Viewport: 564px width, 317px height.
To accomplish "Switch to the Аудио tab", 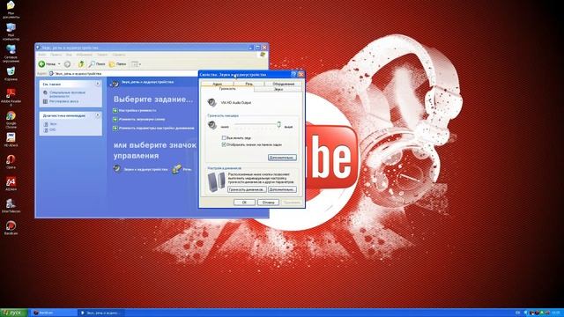I will pos(218,84).
